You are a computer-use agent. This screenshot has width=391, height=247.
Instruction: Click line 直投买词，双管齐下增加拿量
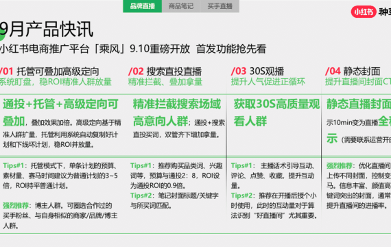click(176, 135)
